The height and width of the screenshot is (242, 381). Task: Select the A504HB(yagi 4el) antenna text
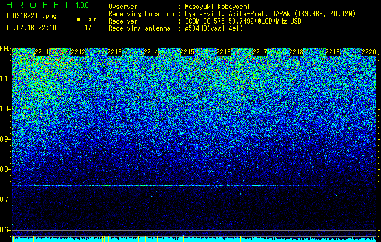pos(214,28)
